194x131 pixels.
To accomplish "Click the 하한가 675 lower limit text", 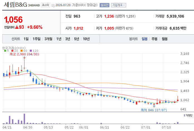I will tap(124, 28).
